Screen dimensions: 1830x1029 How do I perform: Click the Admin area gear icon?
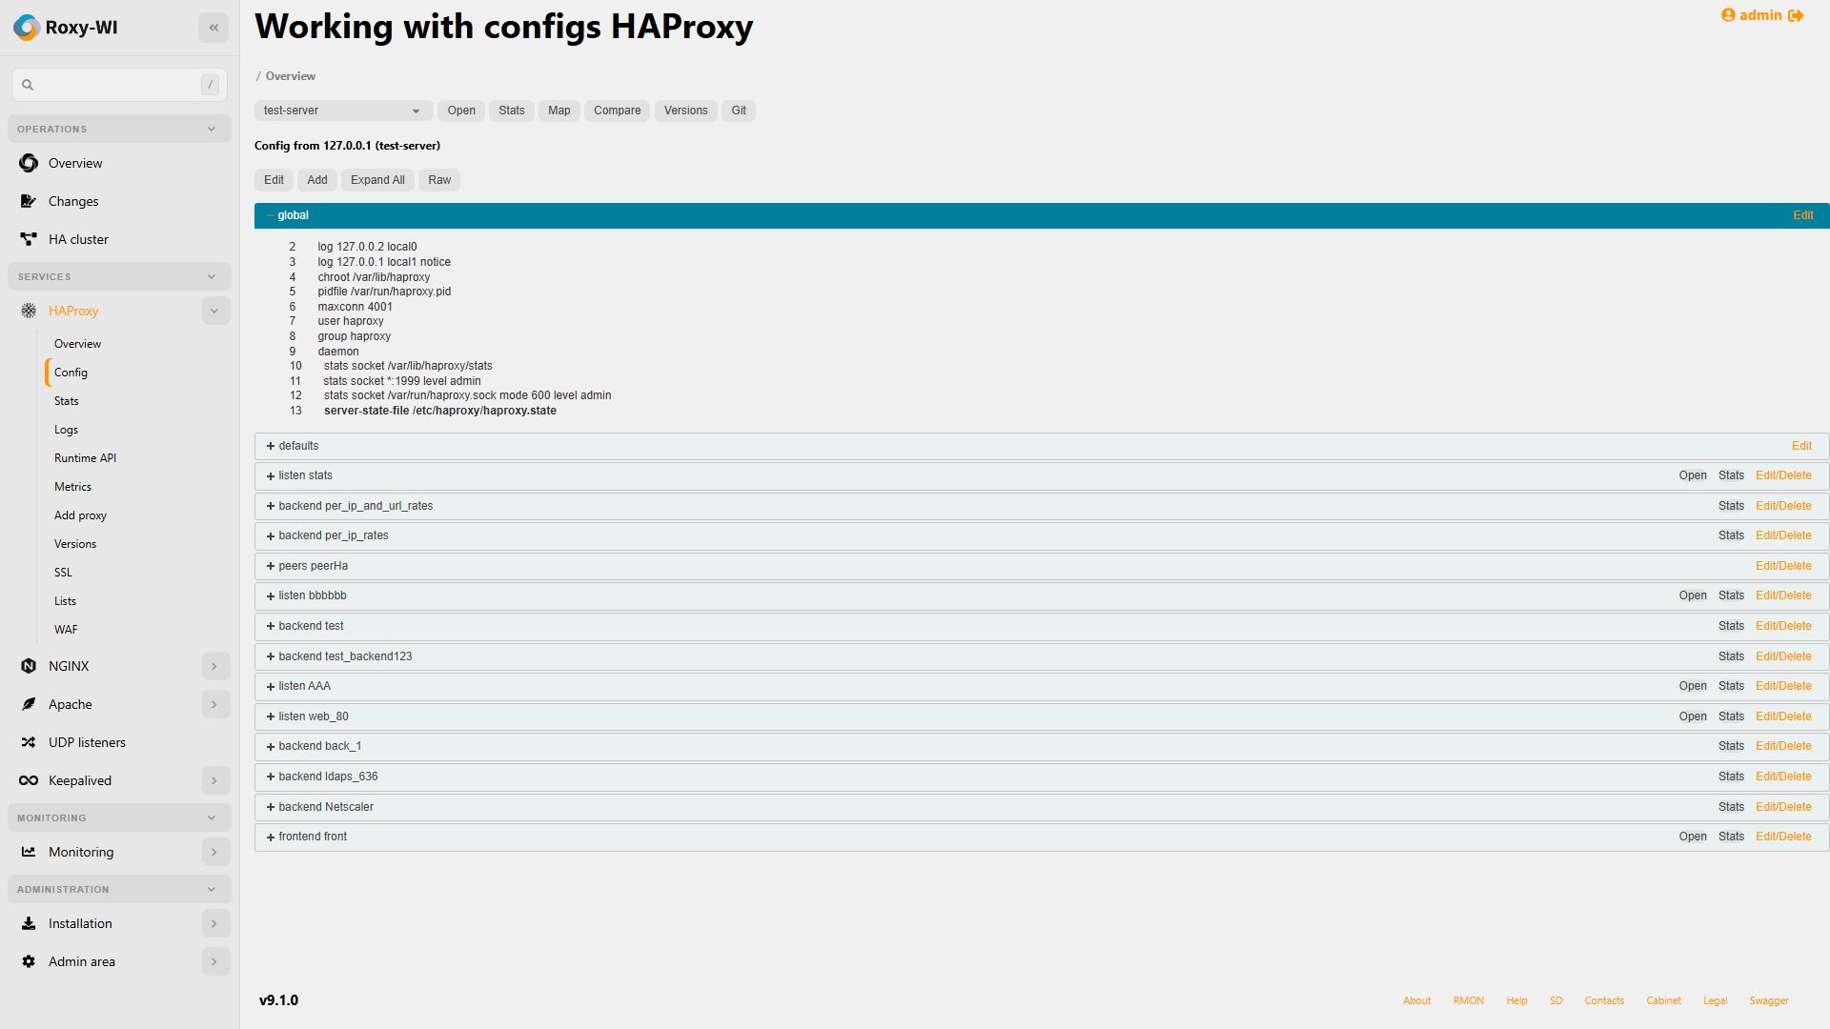29,961
